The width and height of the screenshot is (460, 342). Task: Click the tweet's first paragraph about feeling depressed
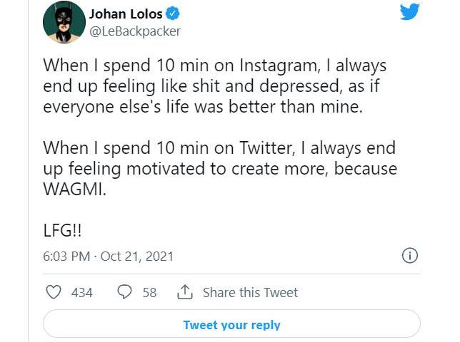214,87
